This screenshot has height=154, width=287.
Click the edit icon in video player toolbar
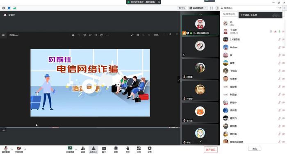73,35
